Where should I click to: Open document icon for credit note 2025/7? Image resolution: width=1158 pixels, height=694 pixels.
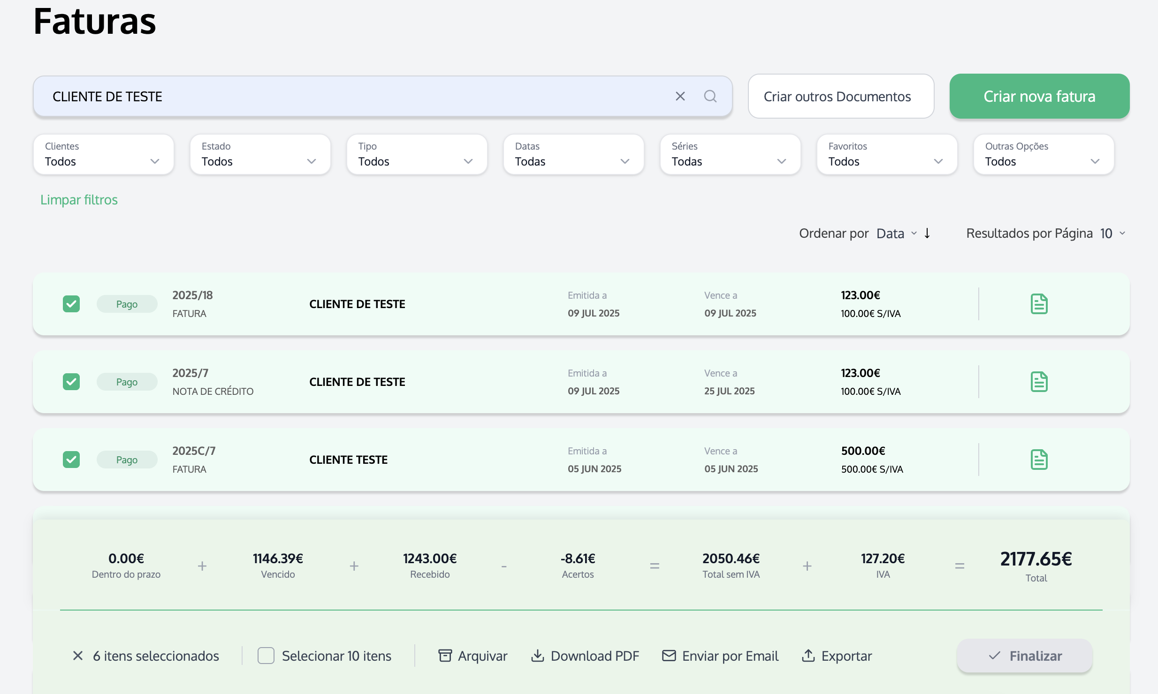(x=1039, y=382)
